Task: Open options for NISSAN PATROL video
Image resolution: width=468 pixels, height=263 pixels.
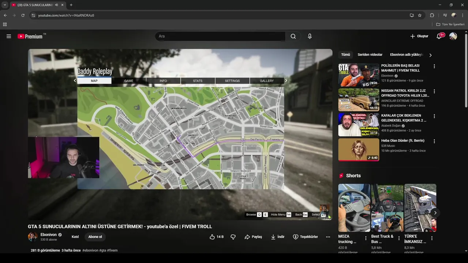Action: [x=434, y=91]
